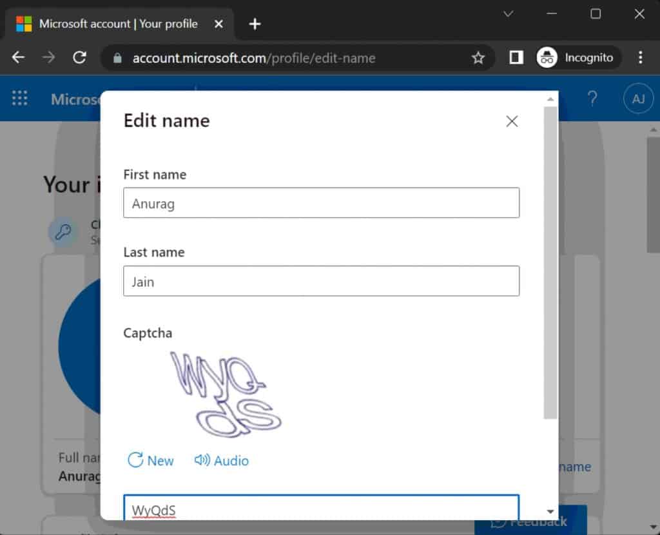This screenshot has height=535, width=660.
Task: Open the Chrome three-dot menu
Action: coord(640,57)
